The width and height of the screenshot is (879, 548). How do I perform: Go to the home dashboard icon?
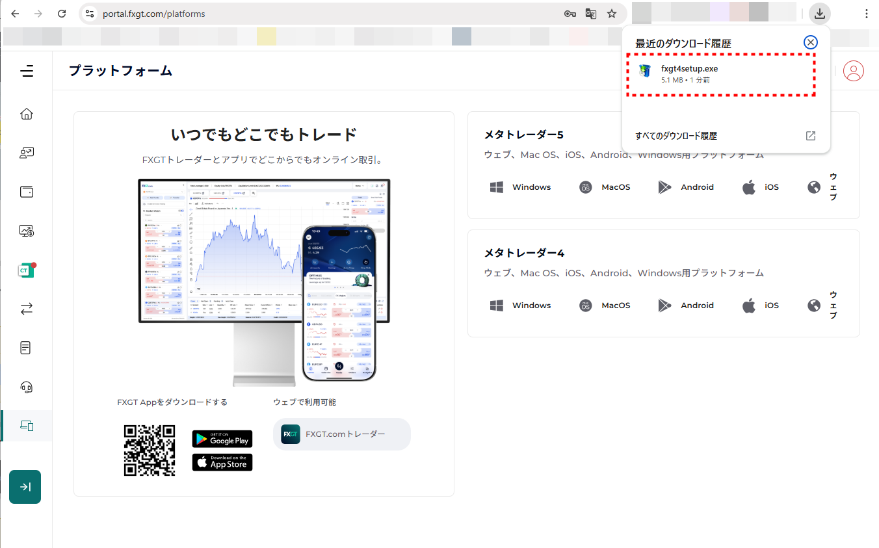[27, 114]
